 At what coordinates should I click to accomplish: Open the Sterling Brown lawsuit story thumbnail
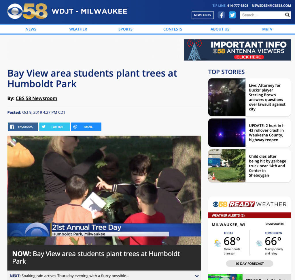coord(227,97)
